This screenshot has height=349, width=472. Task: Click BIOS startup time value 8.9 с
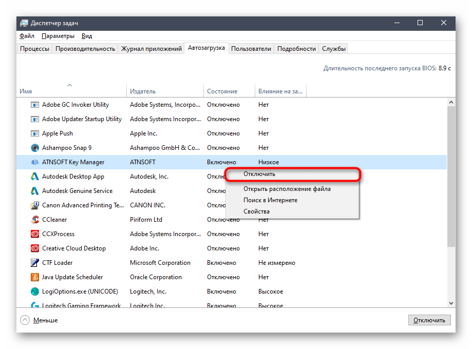[x=445, y=68]
